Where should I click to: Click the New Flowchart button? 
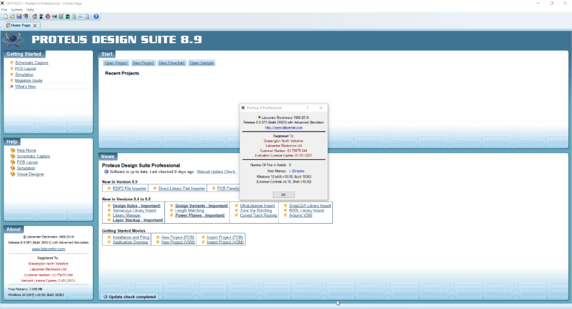tap(172, 63)
